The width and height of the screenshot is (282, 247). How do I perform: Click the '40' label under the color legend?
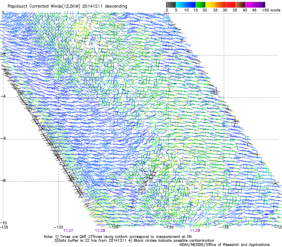point(245,10)
